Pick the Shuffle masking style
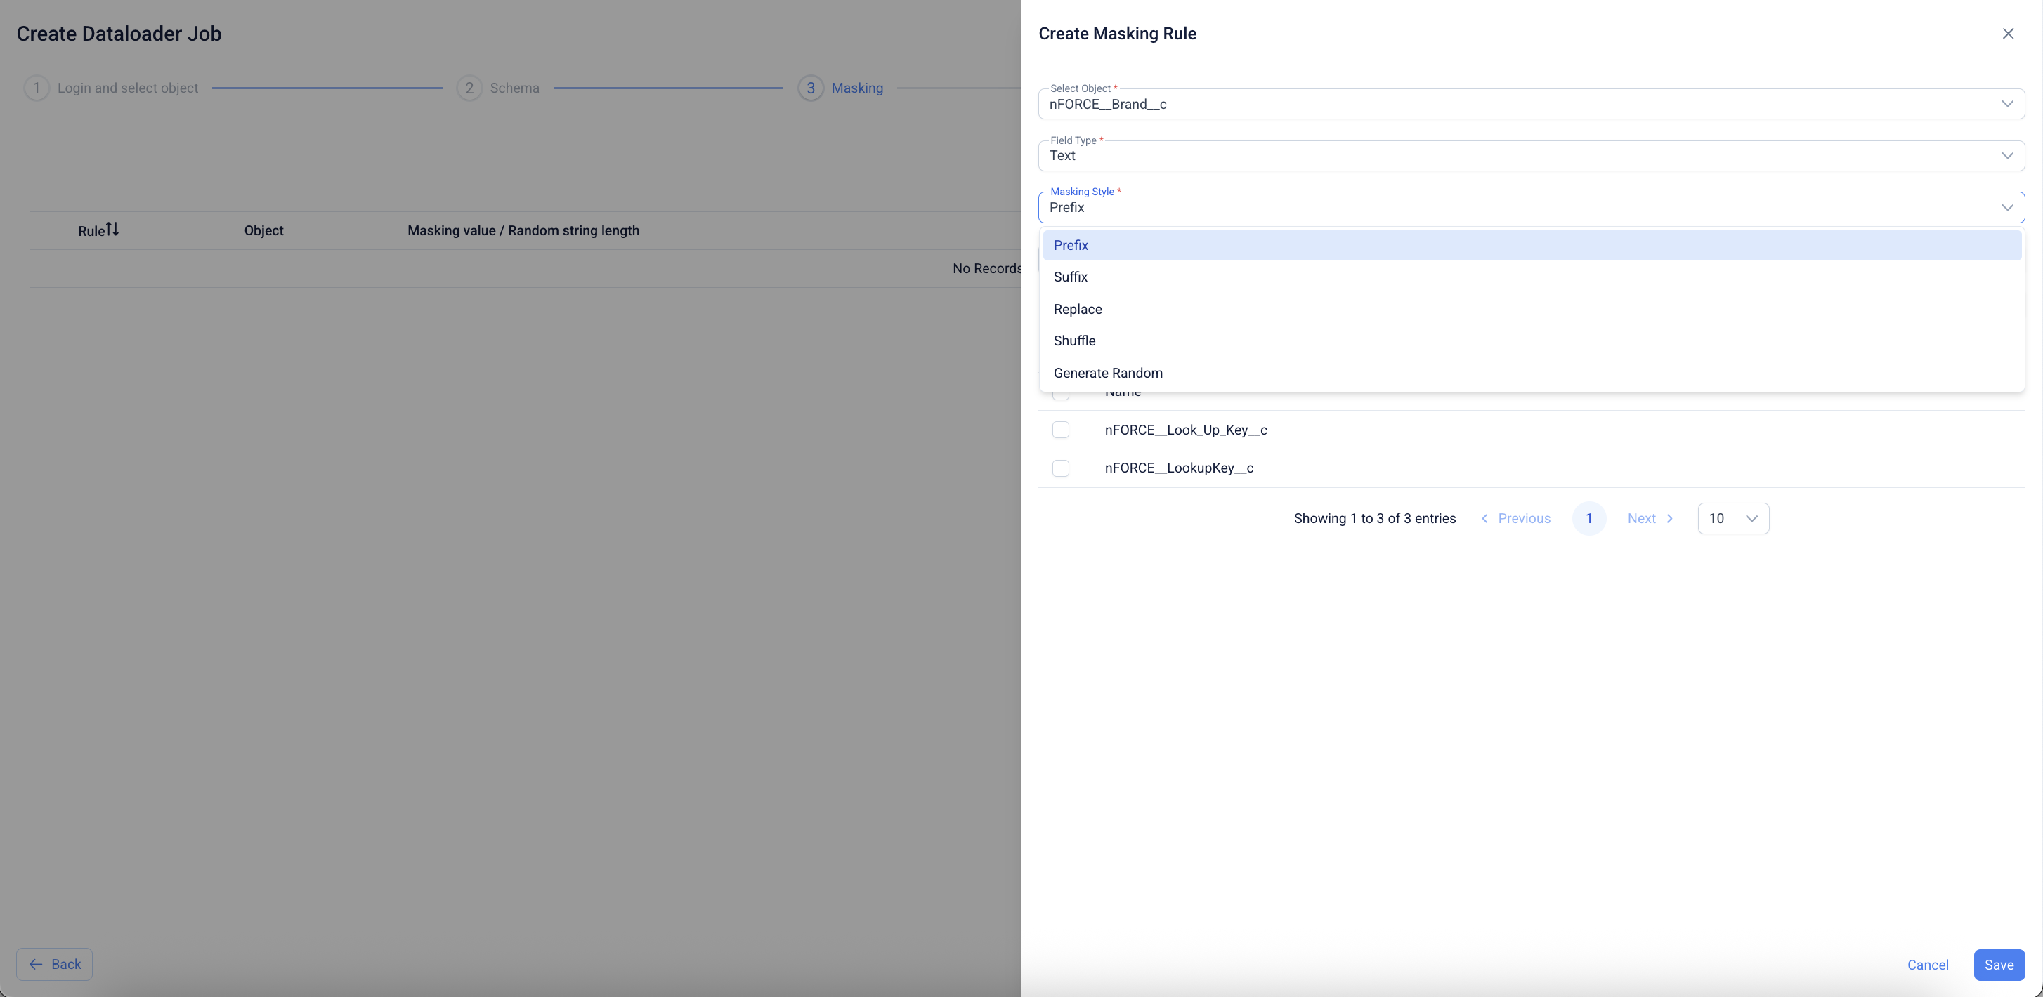This screenshot has height=997, width=2043. click(x=1075, y=341)
